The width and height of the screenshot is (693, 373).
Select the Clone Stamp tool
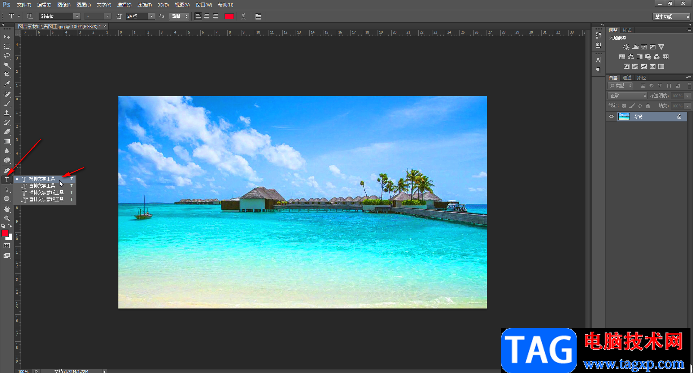(7, 113)
